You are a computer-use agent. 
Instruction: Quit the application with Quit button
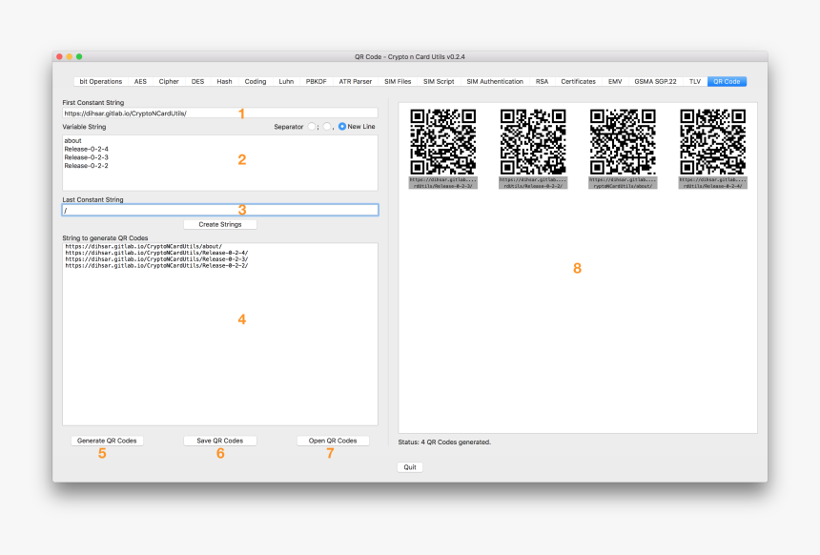410,467
